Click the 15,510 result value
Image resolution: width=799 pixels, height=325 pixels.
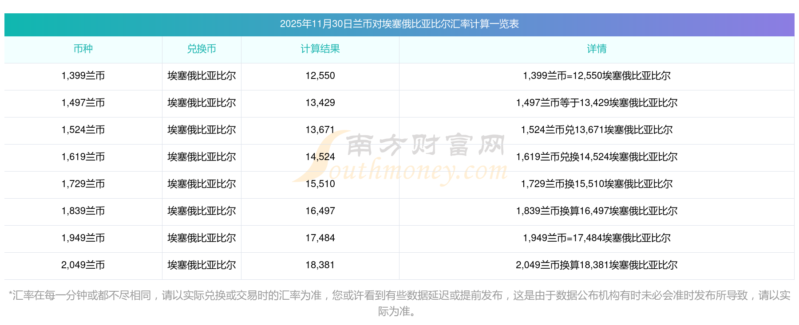[320, 184]
